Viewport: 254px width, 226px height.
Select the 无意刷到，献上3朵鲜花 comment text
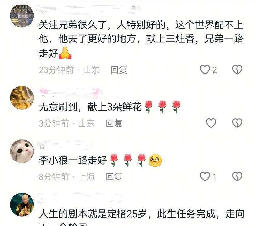[x=110, y=107]
